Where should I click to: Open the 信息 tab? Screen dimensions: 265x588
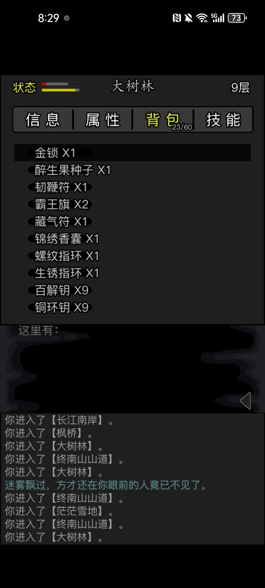(43, 120)
